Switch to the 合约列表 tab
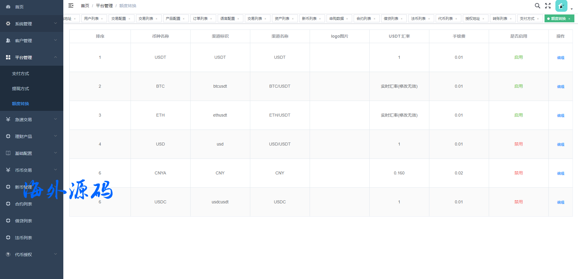This screenshot has height=279, width=578. click(364, 19)
